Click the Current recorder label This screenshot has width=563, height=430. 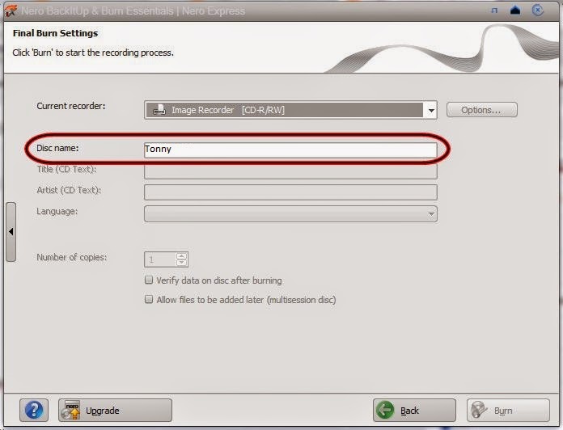click(70, 106)
